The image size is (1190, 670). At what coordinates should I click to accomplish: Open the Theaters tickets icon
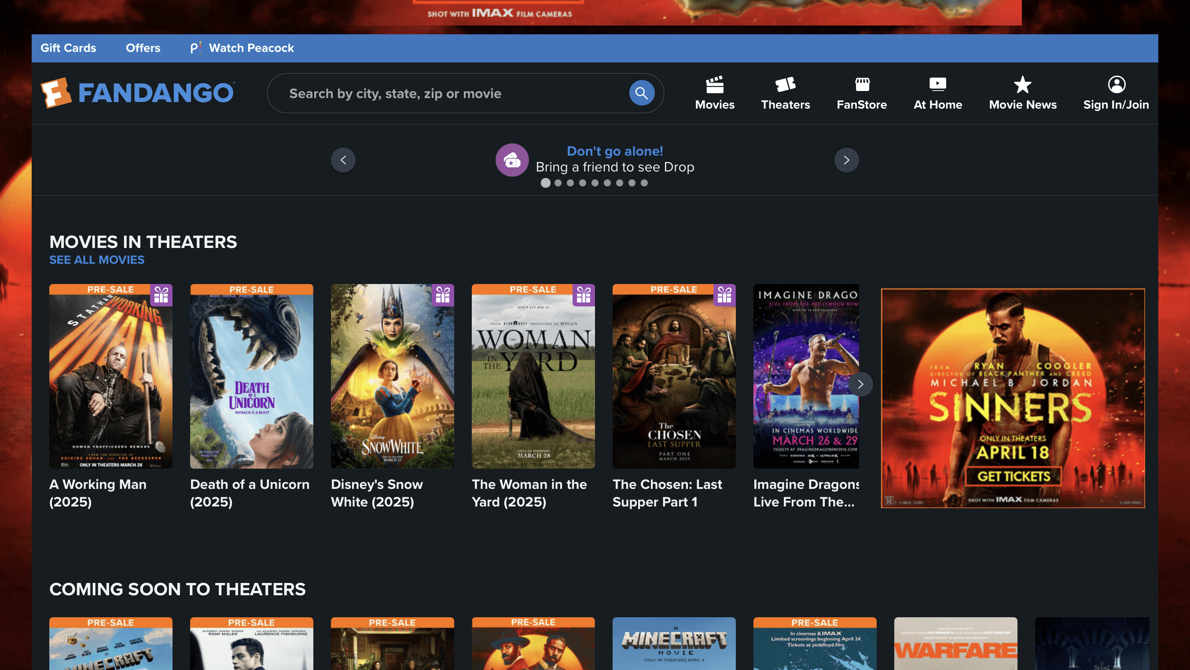point(785,85)
